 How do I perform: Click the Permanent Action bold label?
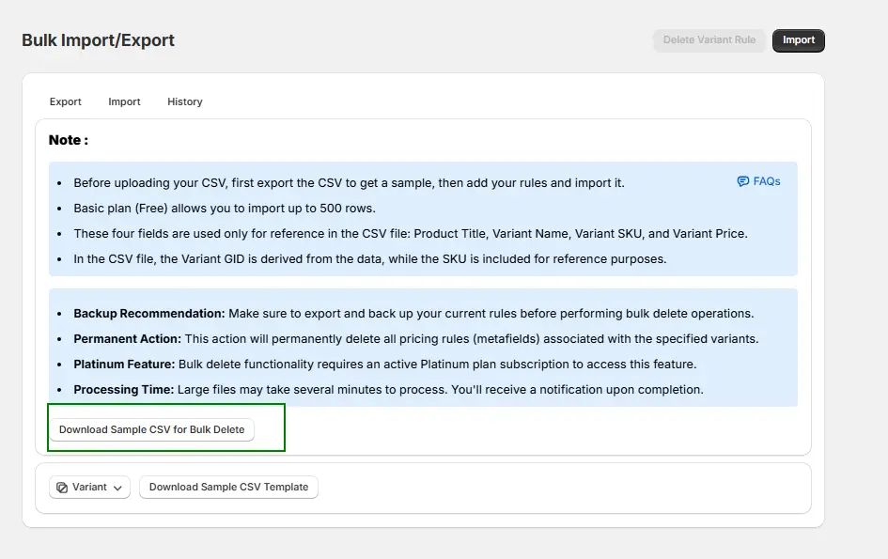pos(127,338)
